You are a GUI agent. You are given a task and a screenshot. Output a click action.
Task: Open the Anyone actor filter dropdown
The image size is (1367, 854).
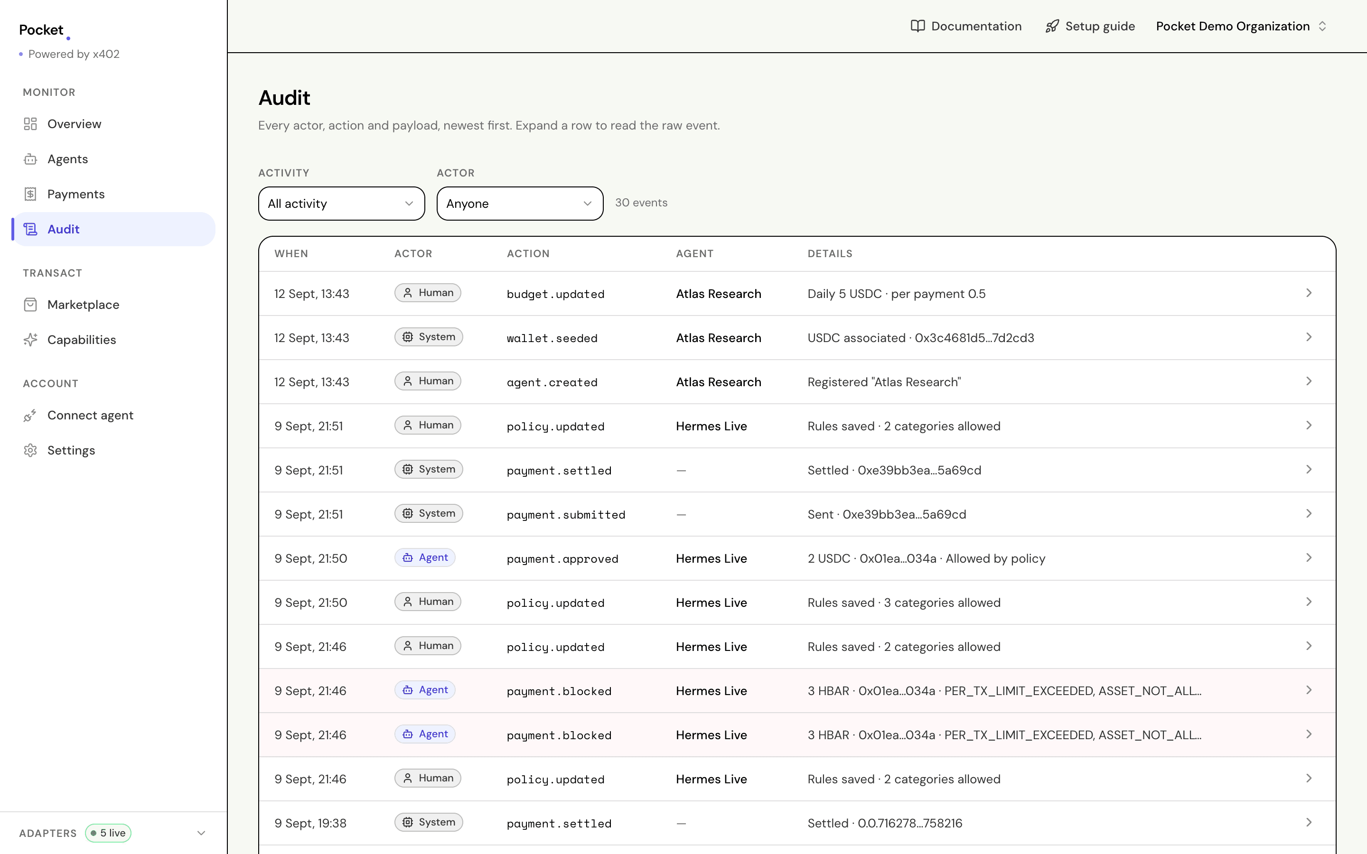pyautogui.click(x=520, y=204)
